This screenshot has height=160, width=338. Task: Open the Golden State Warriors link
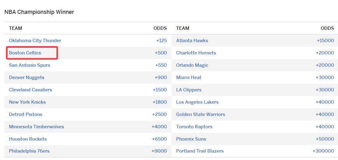tap(201, 114)
